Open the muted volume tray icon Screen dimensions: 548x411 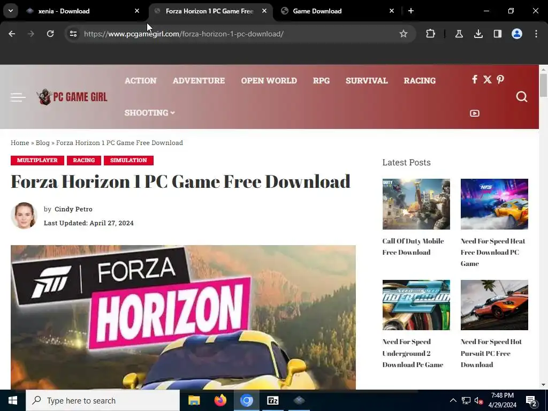click(x=478, y=400)
